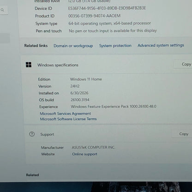
Task: Click the Windows logo icon beside Windows specifications
Action: [29, 65]
